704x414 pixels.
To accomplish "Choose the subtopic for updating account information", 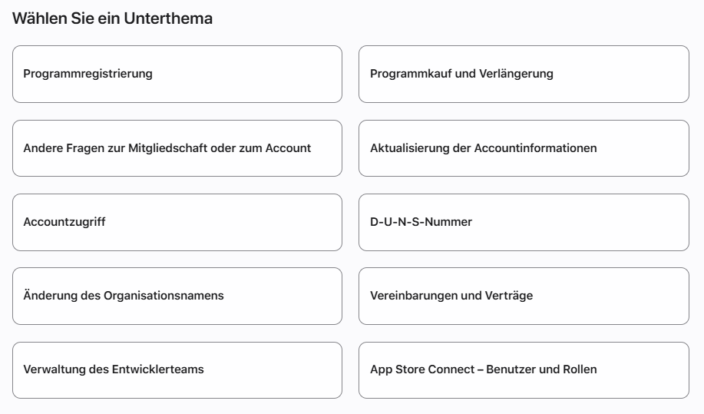I will click(524, 148).
